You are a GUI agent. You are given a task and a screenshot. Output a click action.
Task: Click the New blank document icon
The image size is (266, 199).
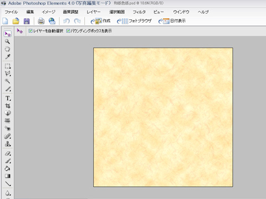pyautogui.click(x=5, y=21)
